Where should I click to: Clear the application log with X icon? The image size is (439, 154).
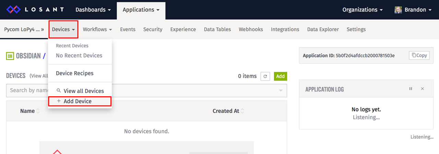point(423,89)
